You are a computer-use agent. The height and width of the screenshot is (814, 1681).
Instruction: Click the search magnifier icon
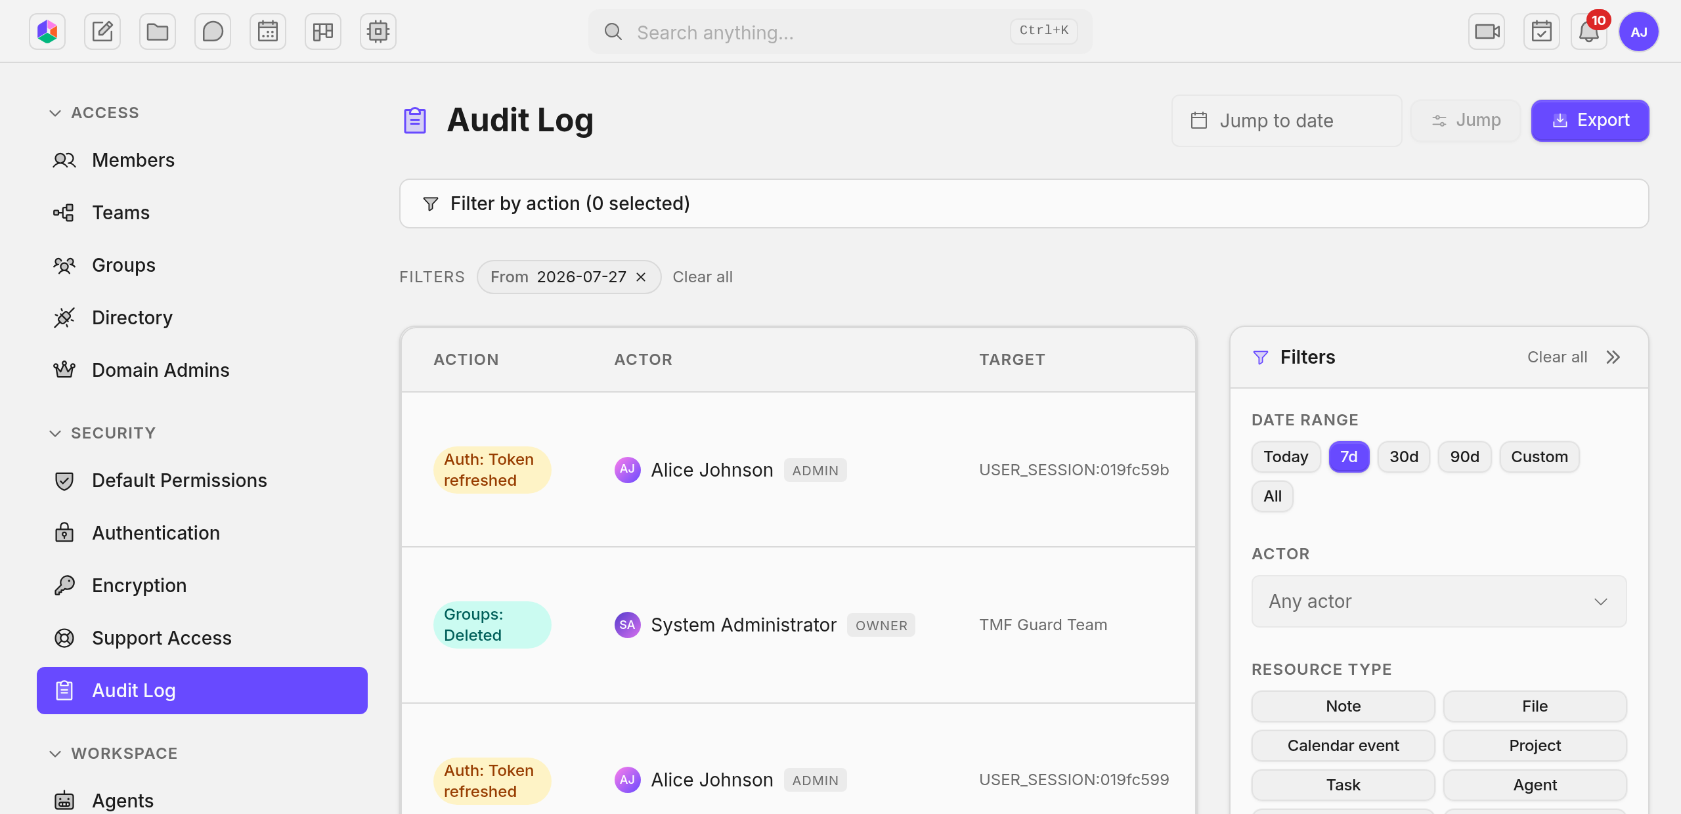(x=613, y=32)
